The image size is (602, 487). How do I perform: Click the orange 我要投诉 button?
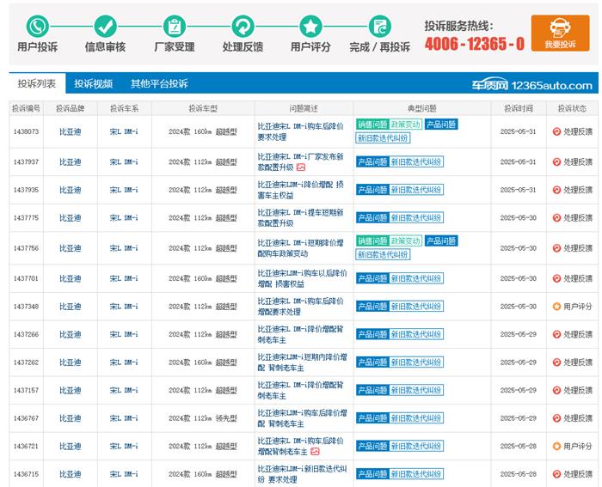560,33
